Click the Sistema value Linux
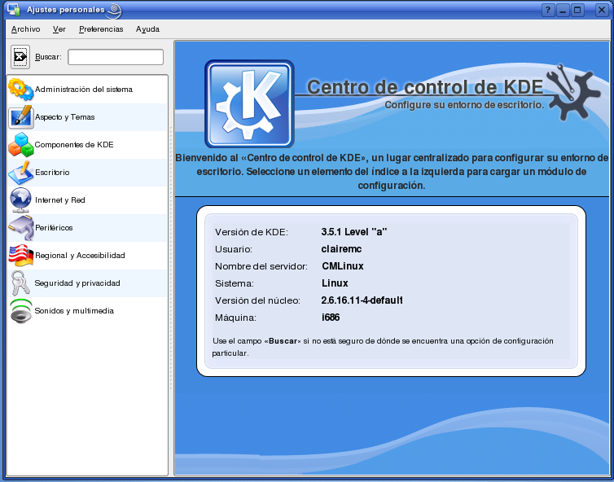Image resolution: width=614 pixels, height=482 pixels. click(x=335, y=283)
